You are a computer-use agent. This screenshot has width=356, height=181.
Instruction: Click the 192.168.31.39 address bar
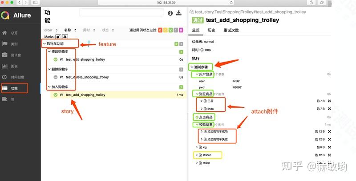pos(166,2)
